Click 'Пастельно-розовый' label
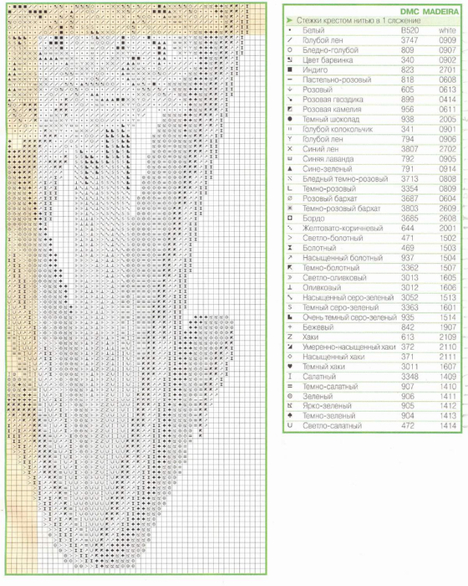 pyautogui.click(x=337, y=80)
